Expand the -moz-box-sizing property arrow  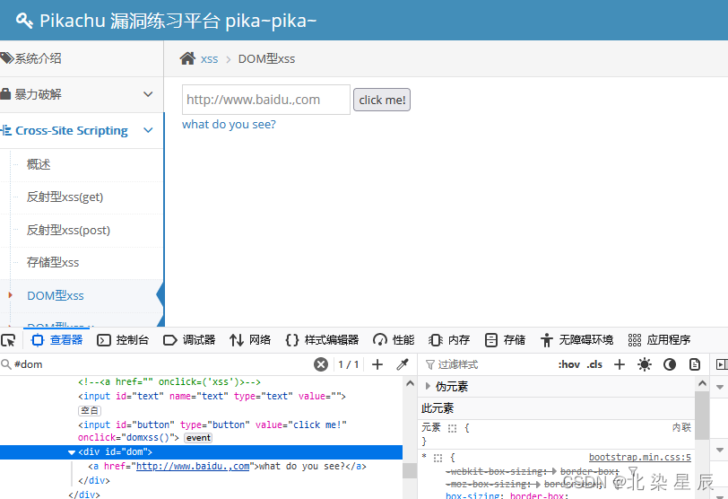pos(538,484)
